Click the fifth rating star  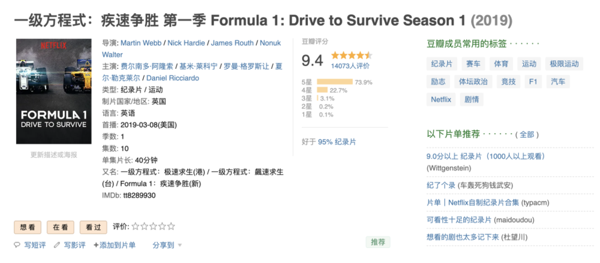point(171,226)
